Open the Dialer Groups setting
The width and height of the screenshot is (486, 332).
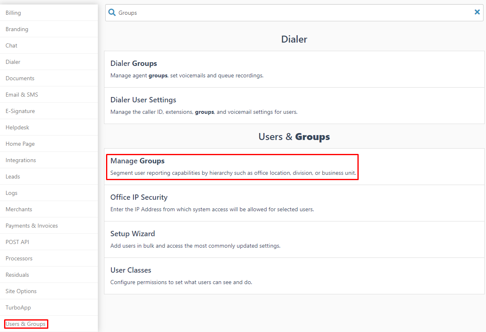(294, 69)
